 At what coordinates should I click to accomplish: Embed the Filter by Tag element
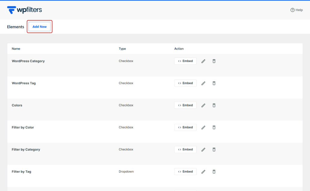(185, 172)
